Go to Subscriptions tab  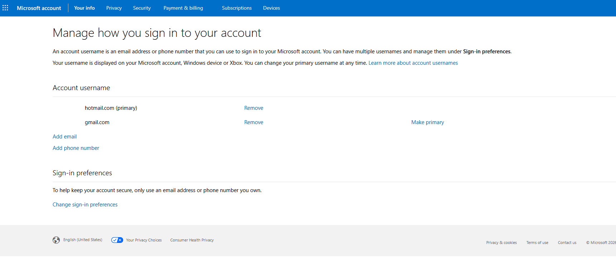[x=237, y=8]
